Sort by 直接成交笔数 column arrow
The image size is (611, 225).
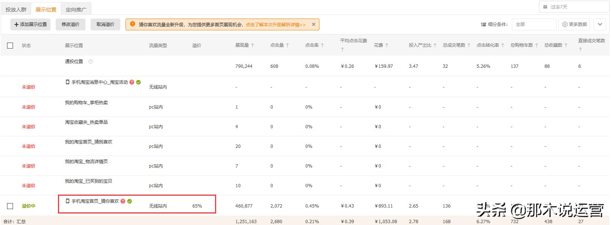click(581, 49)
